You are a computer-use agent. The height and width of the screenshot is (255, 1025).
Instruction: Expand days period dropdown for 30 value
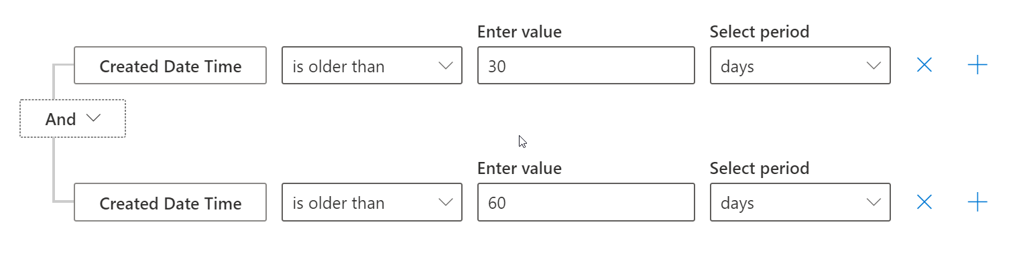(800, 65)
